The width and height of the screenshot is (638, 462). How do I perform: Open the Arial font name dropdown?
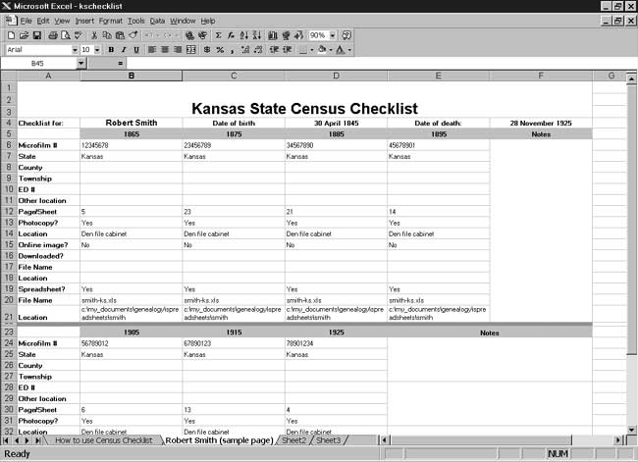click(x=74, y=50)
